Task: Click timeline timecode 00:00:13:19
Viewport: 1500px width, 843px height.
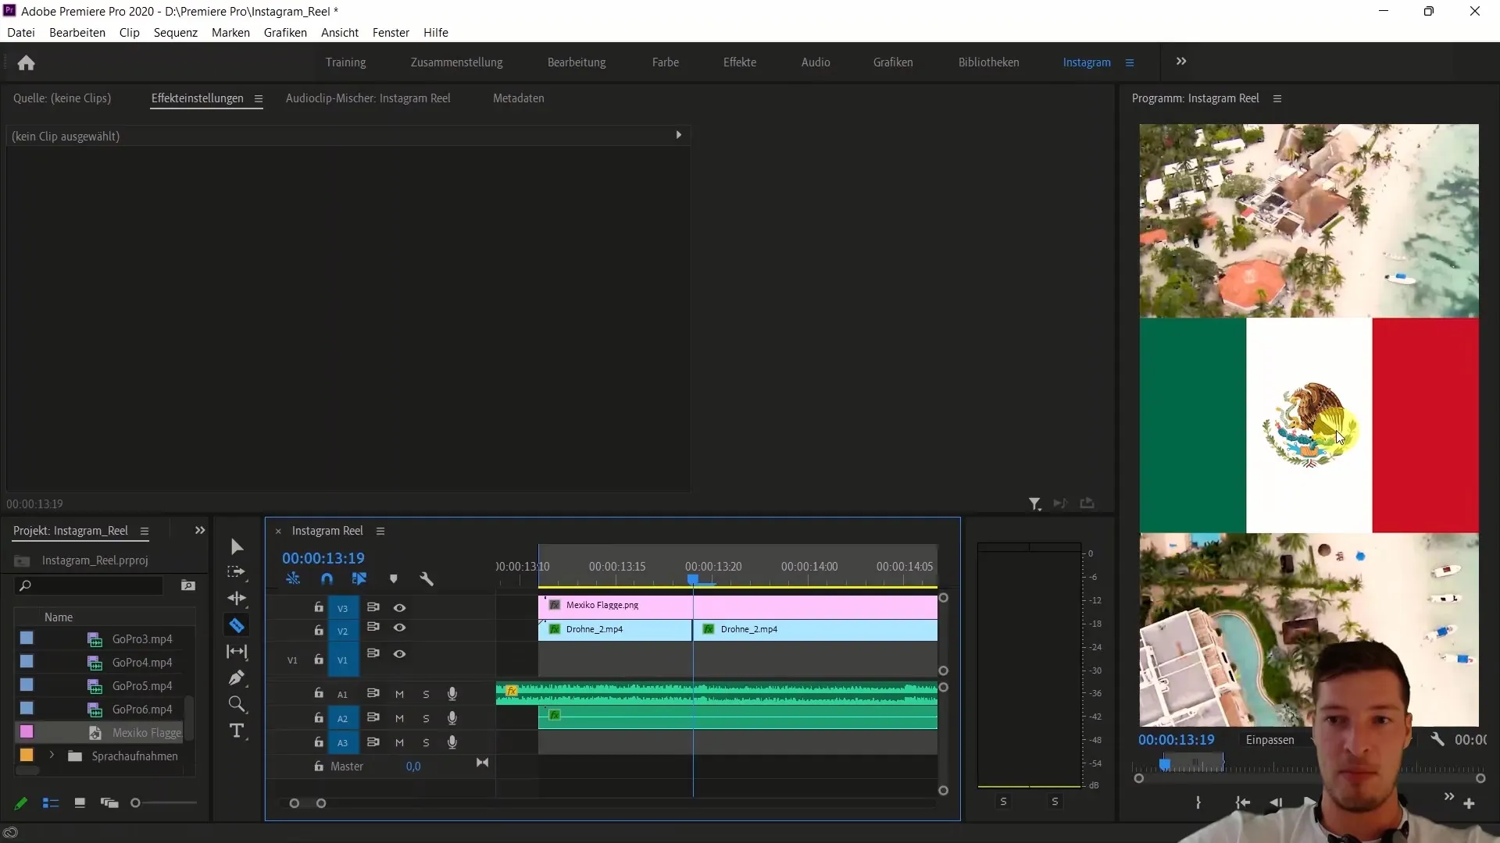Action: (x=323, y=558)
